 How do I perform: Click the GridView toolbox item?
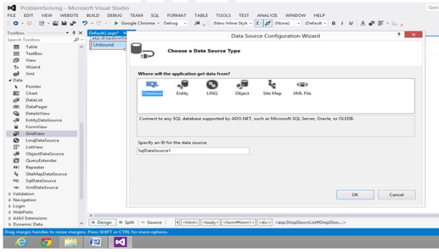coord(41,133)
